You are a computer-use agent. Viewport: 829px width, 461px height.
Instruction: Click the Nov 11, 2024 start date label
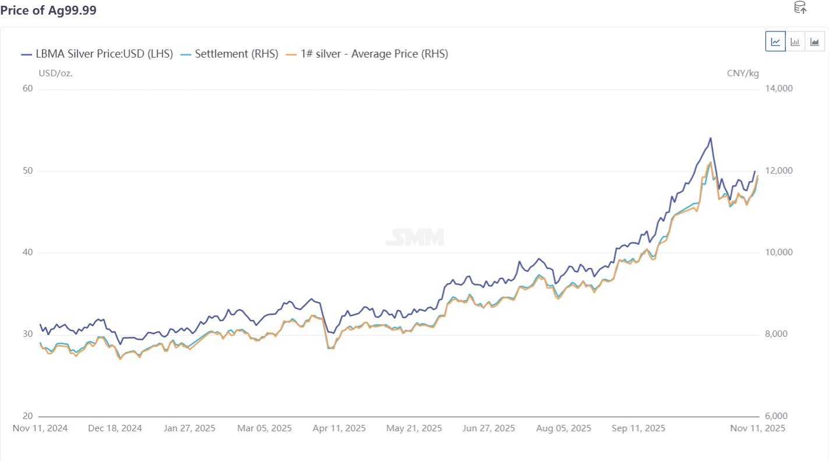[x=40, y=428]
